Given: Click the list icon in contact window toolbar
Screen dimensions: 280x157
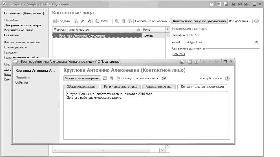Looking at the screenshot, I should [111, 78].
